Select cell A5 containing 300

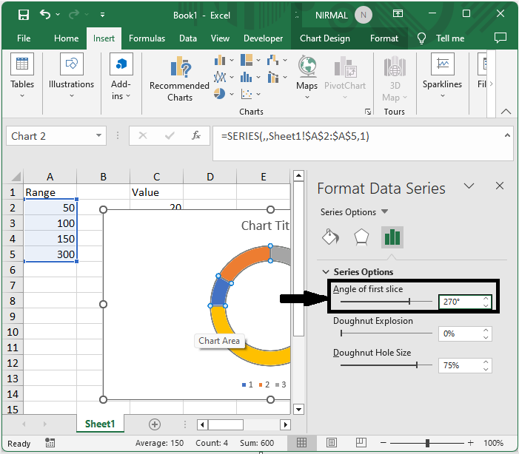click(x=50, y=254)
